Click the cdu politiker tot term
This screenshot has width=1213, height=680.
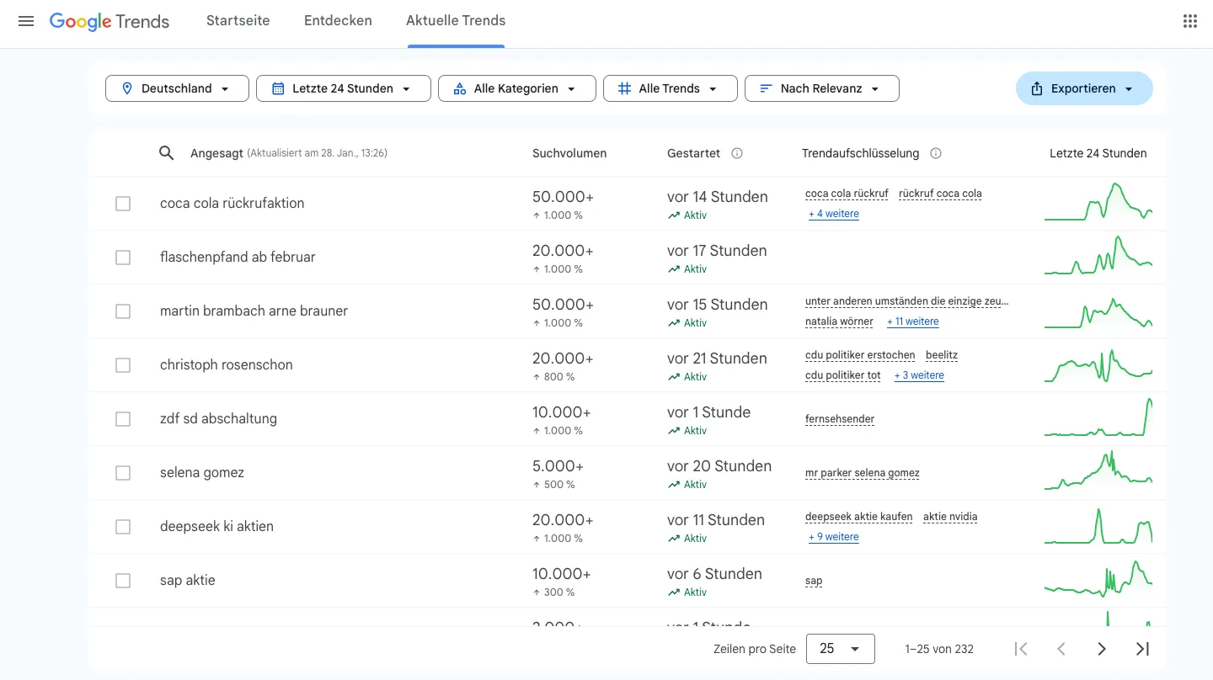tap(843, 375)
